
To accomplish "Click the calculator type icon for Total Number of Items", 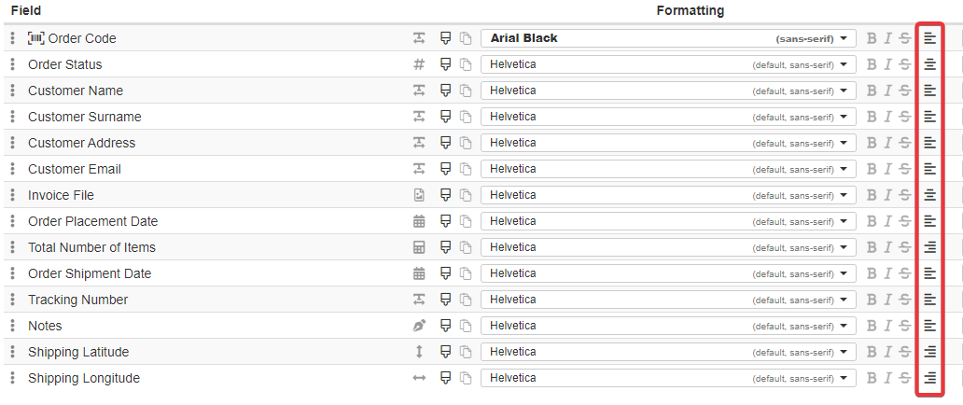I will click(x=419, y=247).
